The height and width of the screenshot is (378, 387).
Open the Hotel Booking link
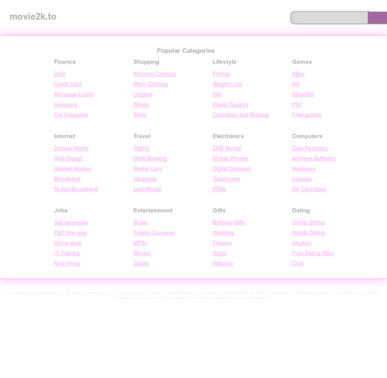150,158
